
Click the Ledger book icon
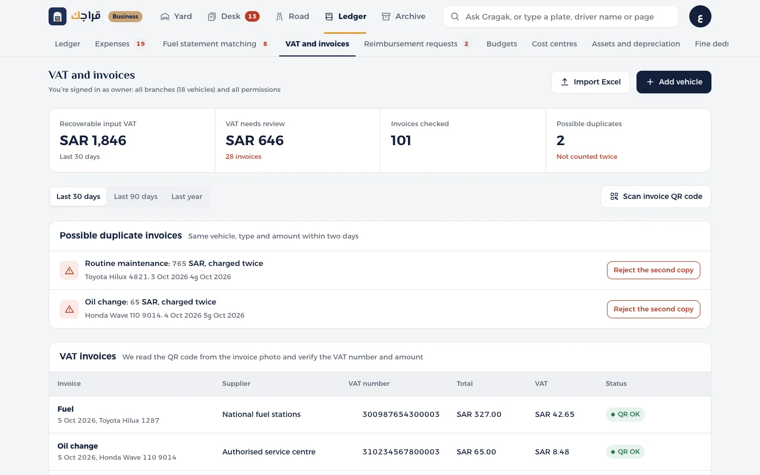(x=329, y=16)
